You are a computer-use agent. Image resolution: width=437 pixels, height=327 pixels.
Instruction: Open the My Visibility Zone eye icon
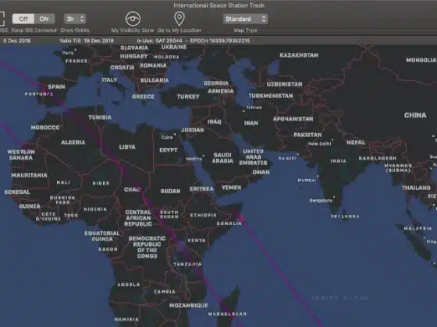click(133, 19)
